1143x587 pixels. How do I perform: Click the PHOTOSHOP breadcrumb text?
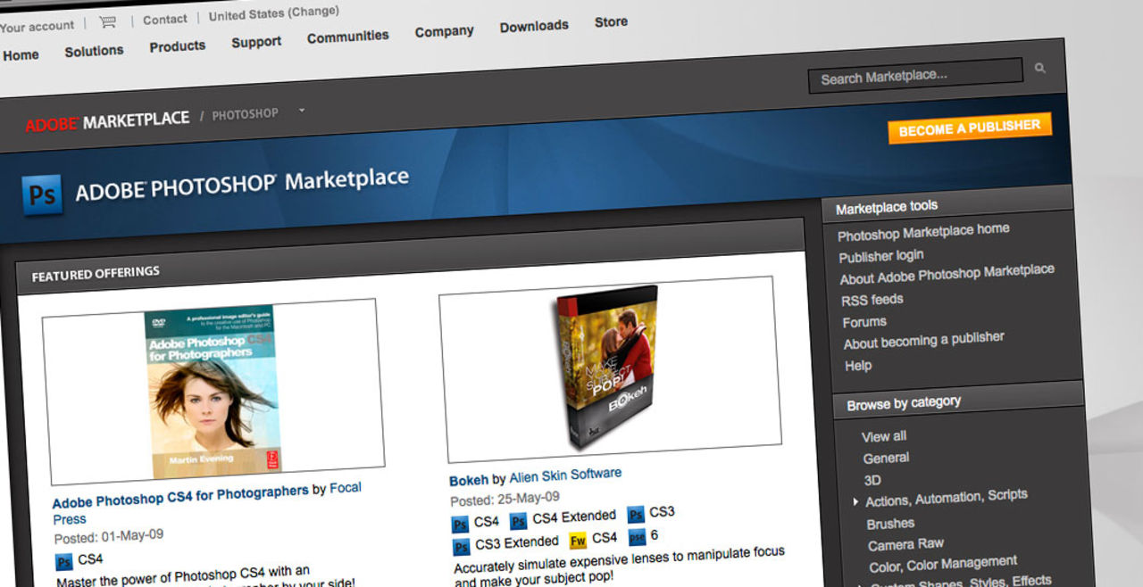coord(245,114)
